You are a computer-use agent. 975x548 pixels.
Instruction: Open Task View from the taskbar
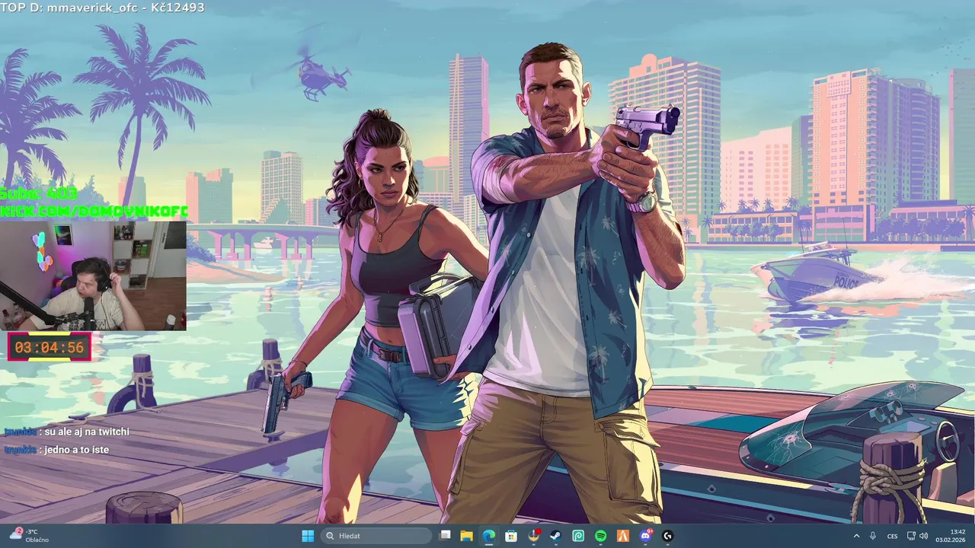click(x=446, y=536)
